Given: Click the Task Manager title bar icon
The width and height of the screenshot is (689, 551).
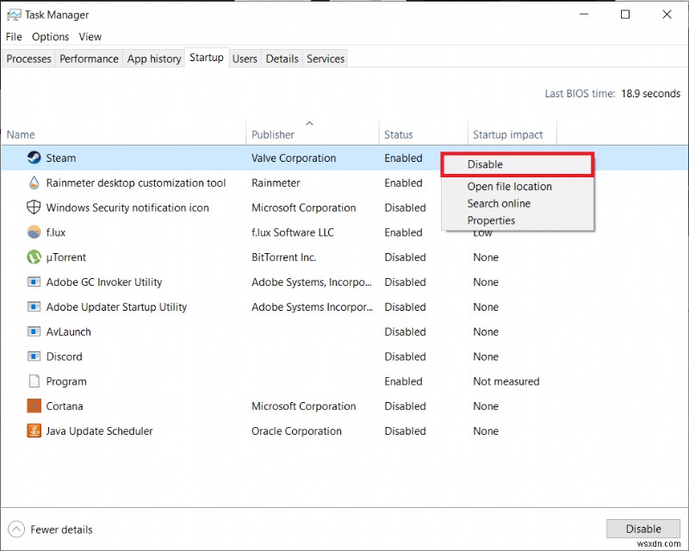Looking at the screenshot, I should 12,14.
